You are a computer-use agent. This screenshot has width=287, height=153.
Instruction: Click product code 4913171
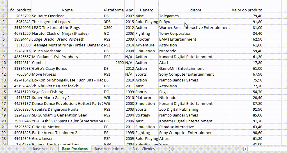[19, 98]
